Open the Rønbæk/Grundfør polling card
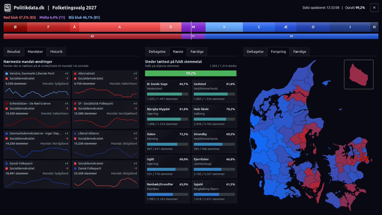382x215 pixels. tap(167, 191)
